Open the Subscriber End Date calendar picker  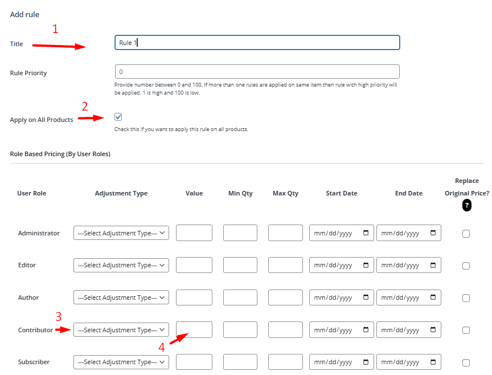433,362
